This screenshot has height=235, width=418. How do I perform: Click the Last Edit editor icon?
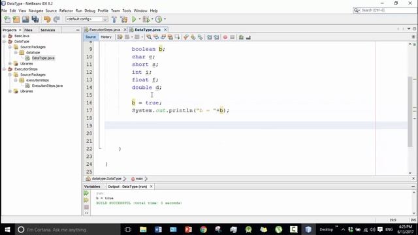[x=120, y=37]
